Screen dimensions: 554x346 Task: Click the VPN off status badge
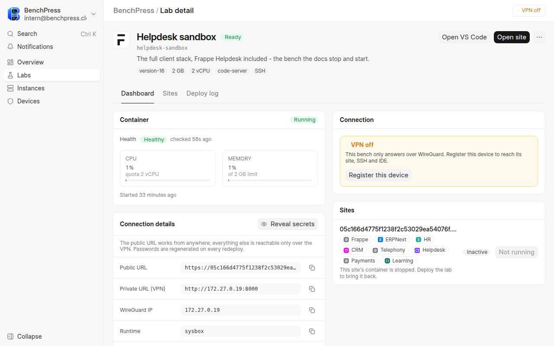(x=529, y=10)
